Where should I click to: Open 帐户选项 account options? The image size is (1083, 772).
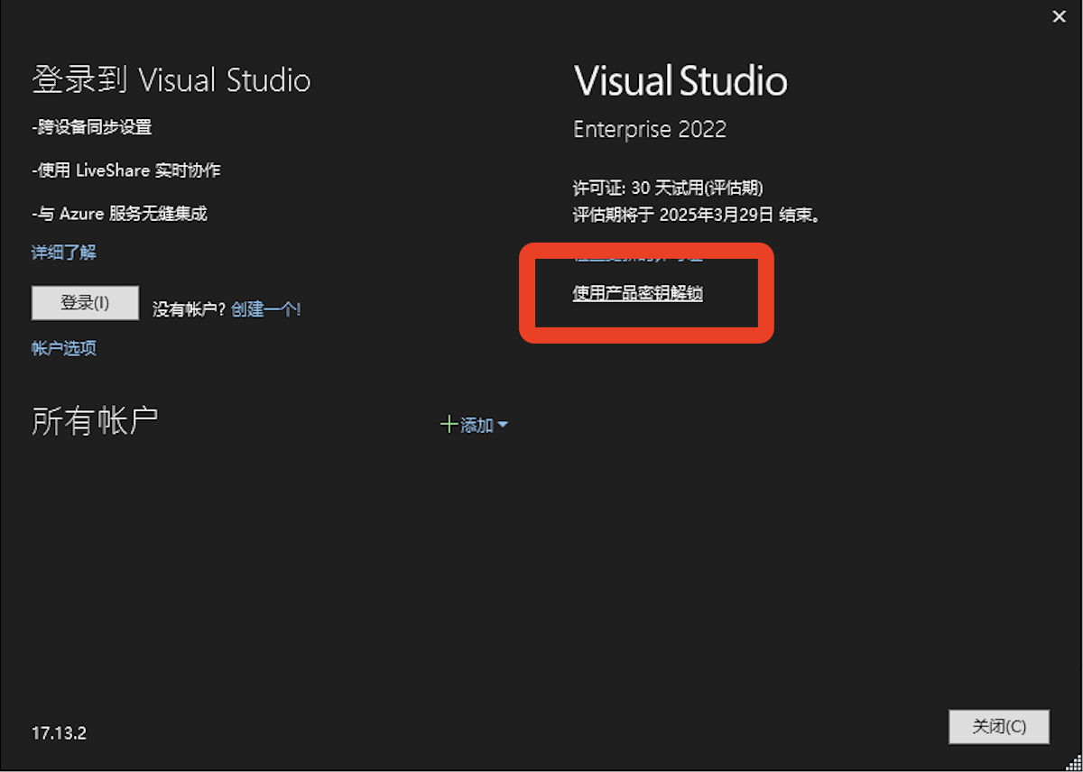pyautogui.click(x=63, y=348)
